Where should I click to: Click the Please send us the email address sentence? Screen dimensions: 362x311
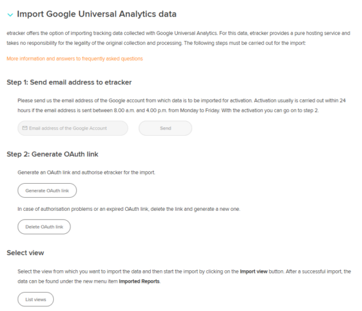[136, 101]
